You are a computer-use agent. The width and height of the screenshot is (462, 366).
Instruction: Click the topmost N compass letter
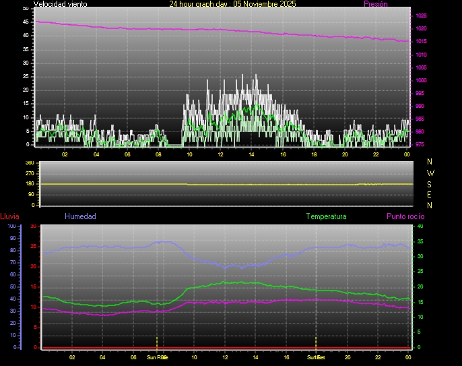[431, 162]
